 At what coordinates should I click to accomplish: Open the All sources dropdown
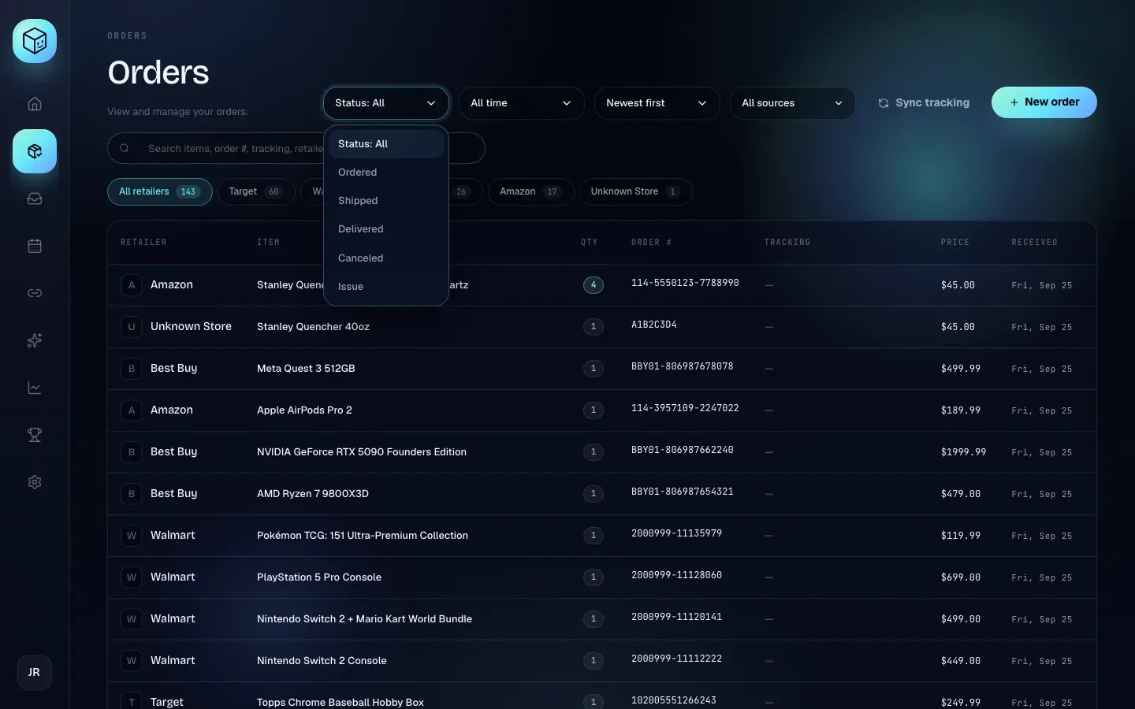[x=792, y=103]
